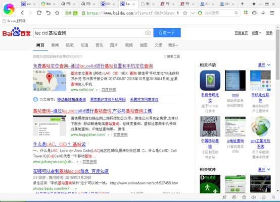The height and width of the screenshot is (202, 280).
Task: Expand the 相关术语 section
Action: click(264, 65)
